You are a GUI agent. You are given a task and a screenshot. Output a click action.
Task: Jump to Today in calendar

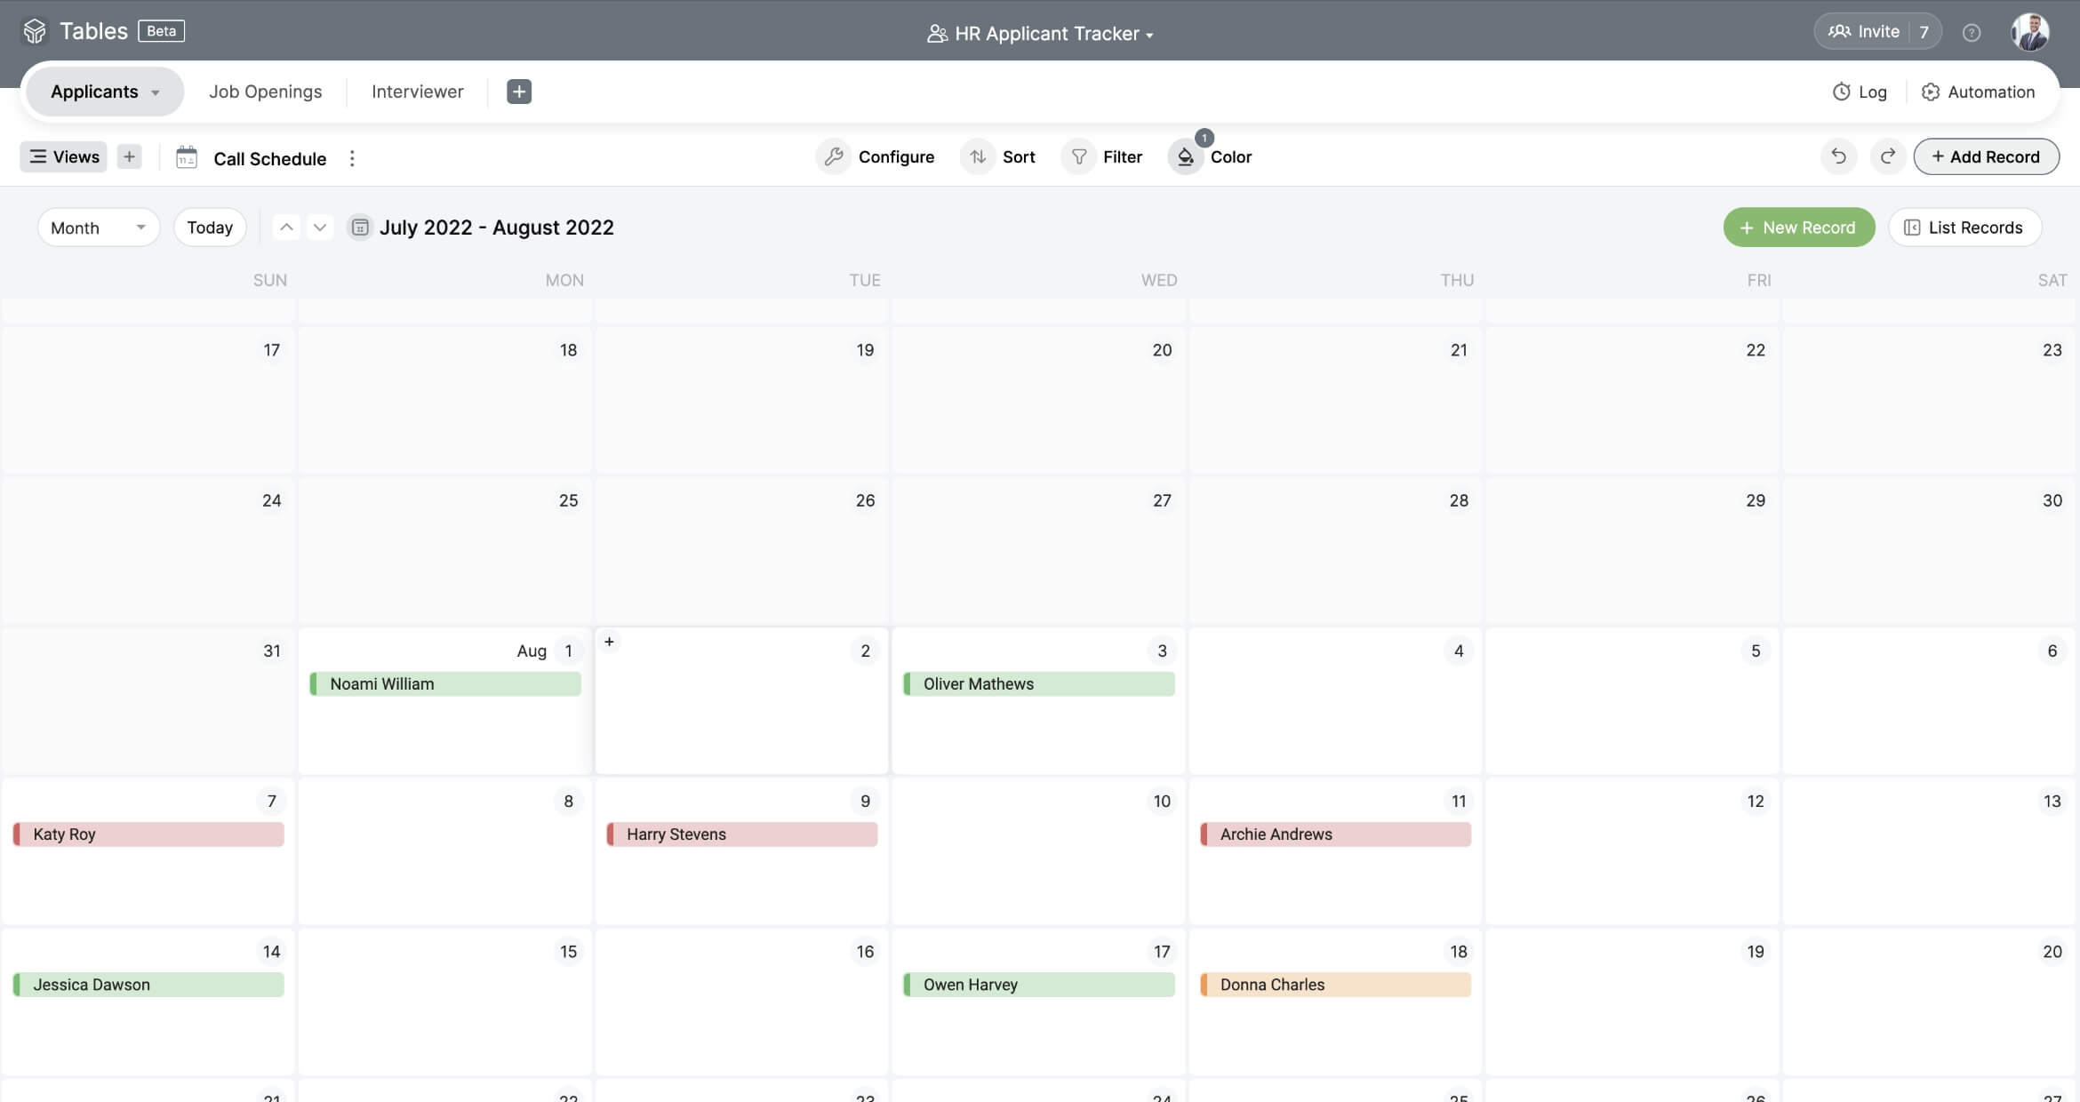(x=210, y=228)
